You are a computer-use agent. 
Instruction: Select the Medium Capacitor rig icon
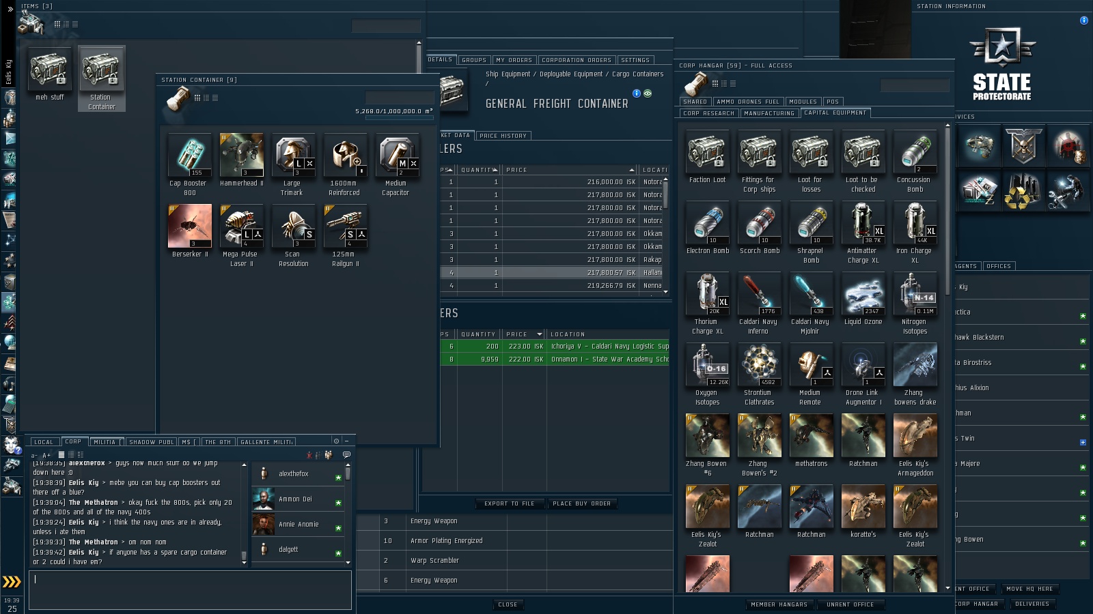click(x=397, y=155)
